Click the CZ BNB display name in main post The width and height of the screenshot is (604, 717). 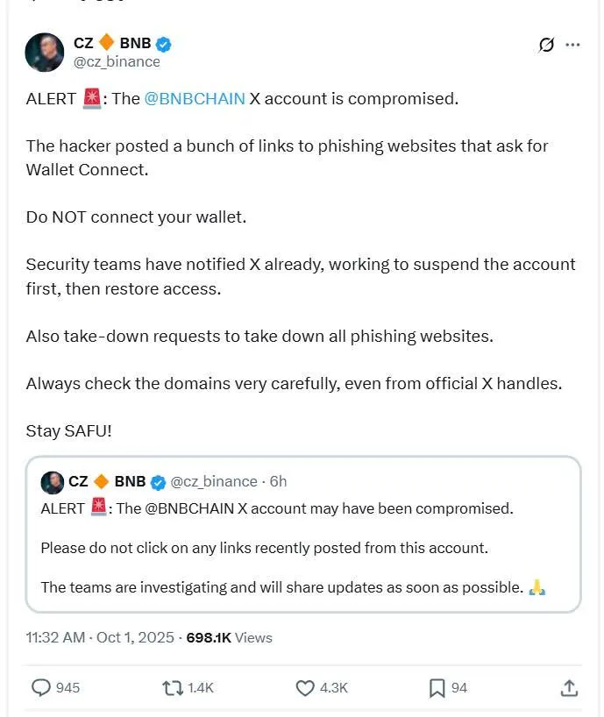click(110, 43)
